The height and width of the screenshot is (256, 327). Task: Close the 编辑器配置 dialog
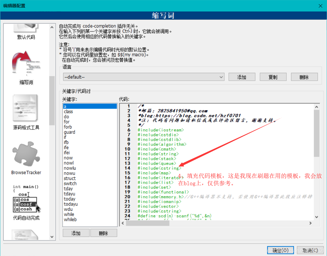321,6
